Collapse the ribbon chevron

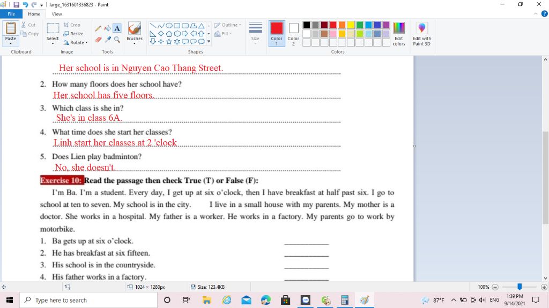536,14
